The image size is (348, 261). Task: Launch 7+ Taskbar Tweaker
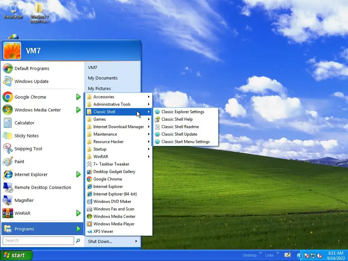tap(119, 164)
